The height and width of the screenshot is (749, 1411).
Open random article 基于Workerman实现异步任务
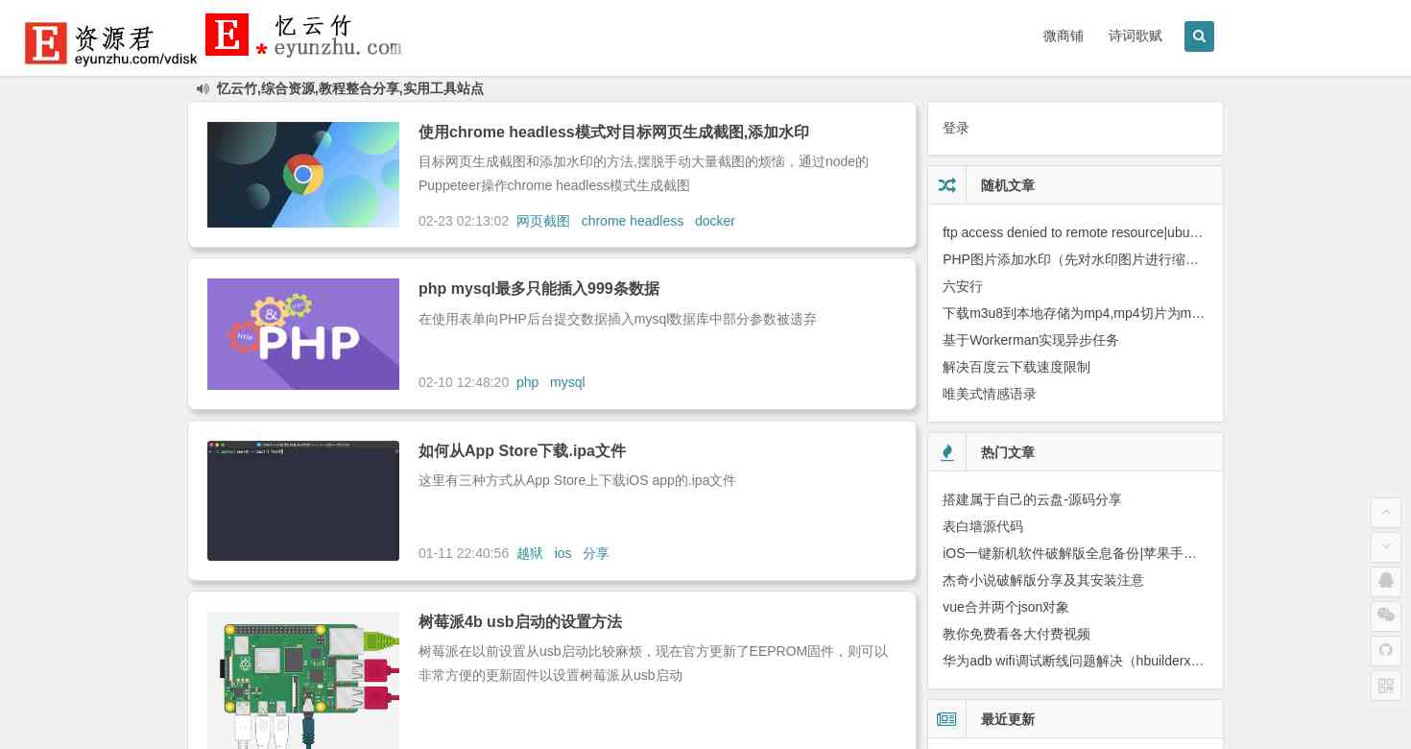[x=1031, y=340]
